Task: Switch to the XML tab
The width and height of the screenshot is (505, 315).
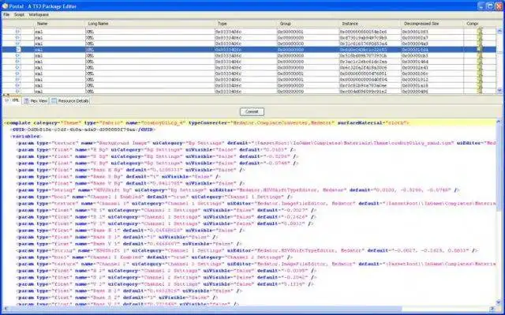Action: coord(13,100)
